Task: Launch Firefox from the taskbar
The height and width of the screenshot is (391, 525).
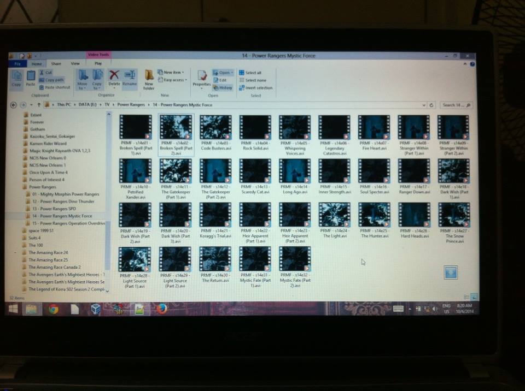Action: [161, 309]
